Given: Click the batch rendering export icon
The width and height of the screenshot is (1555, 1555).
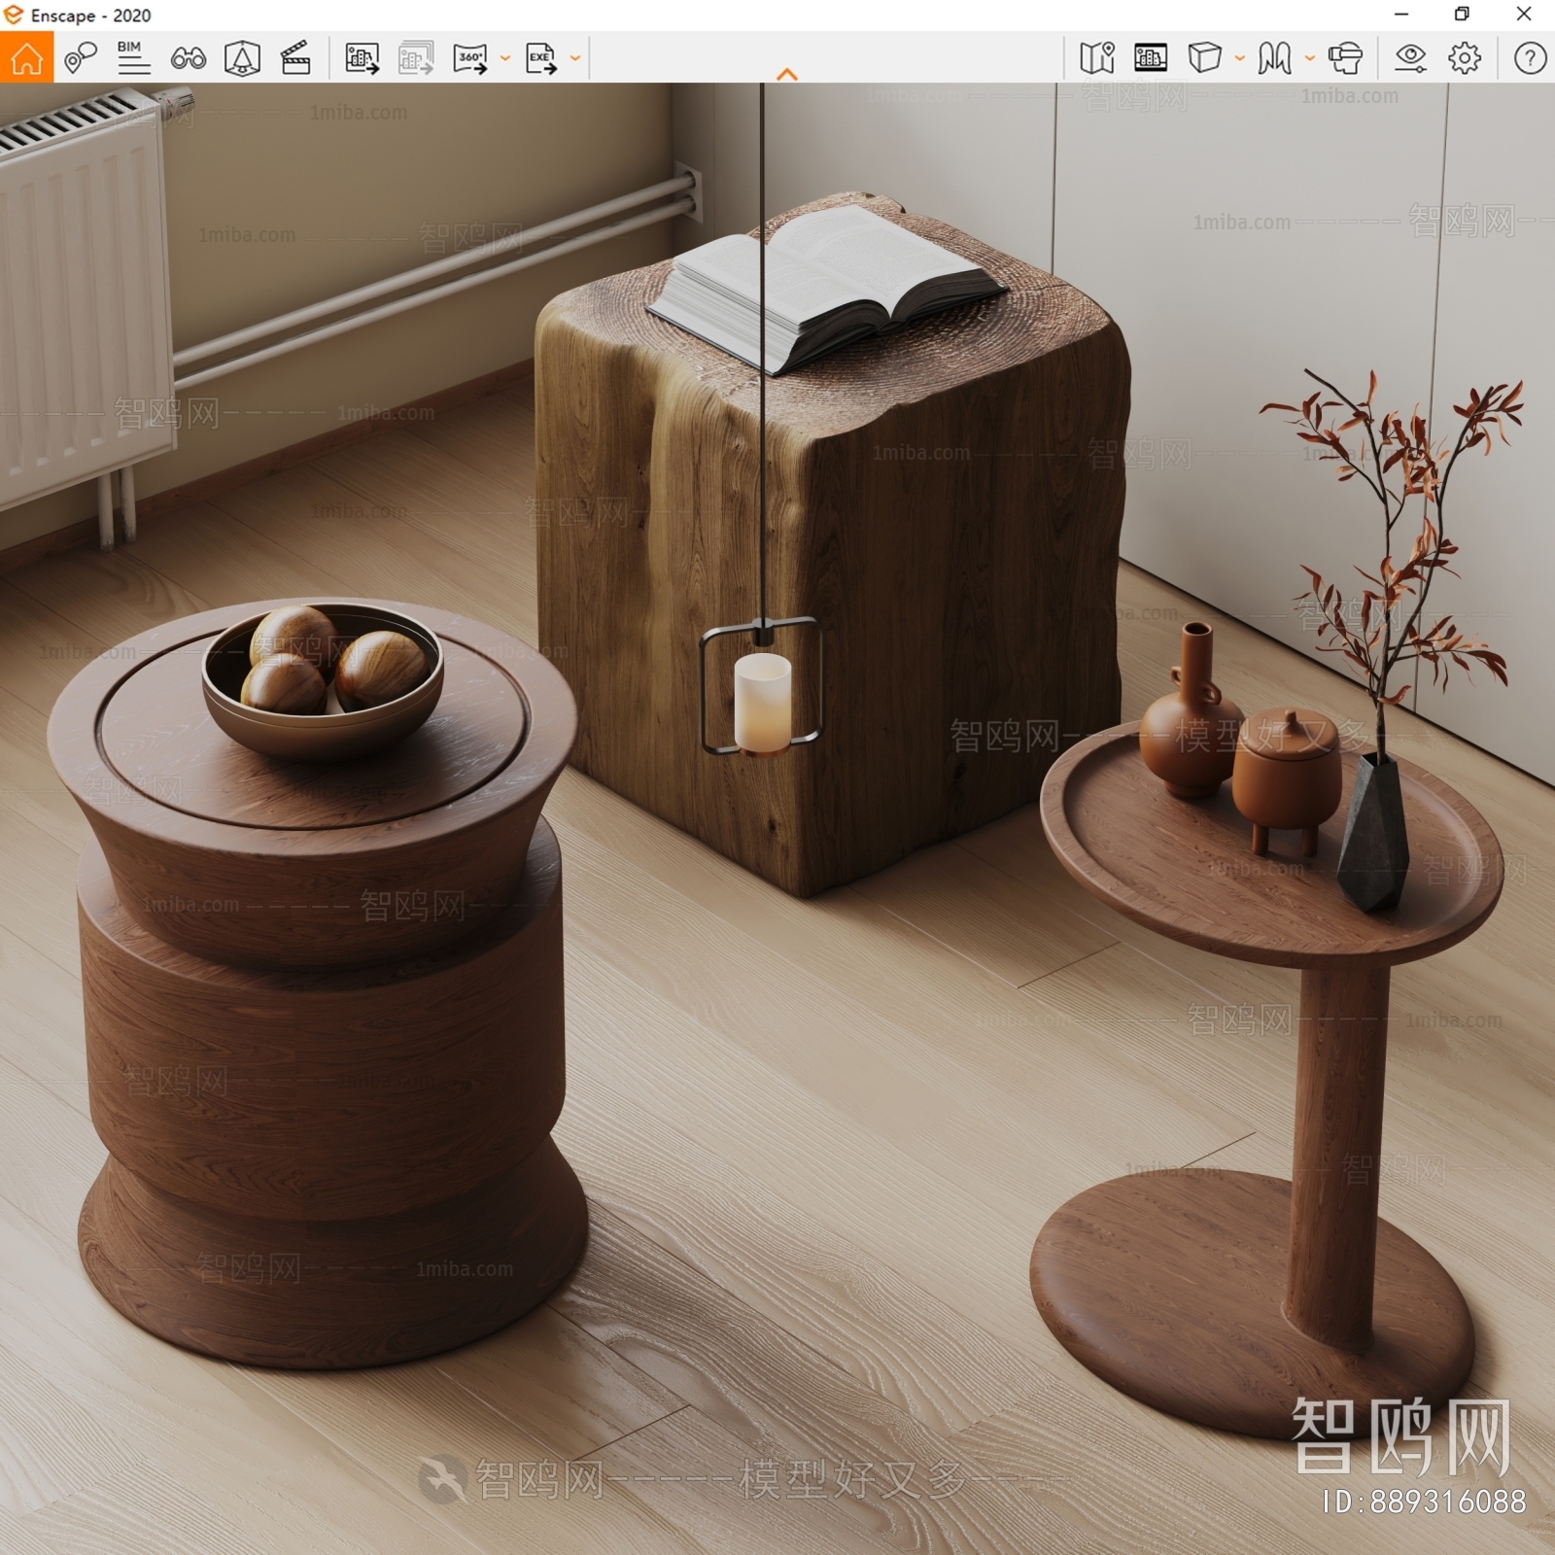Looking at the screenshot, I should pyautogui.click(x=416, y=58).
